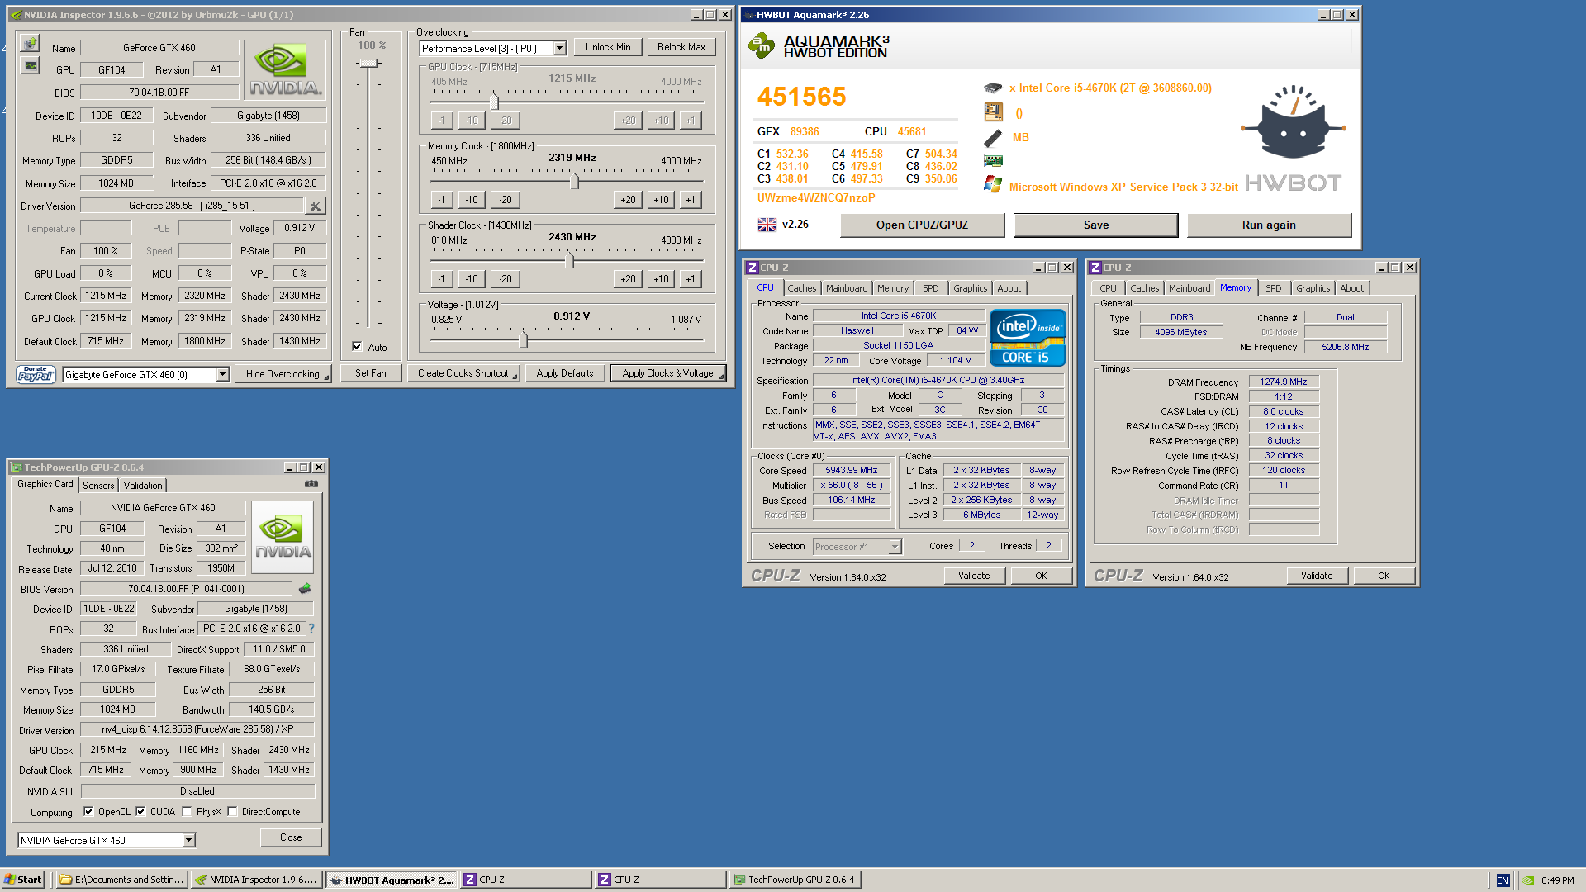
Task: Click Apply Defaults button
Action: tap(565, 373)
